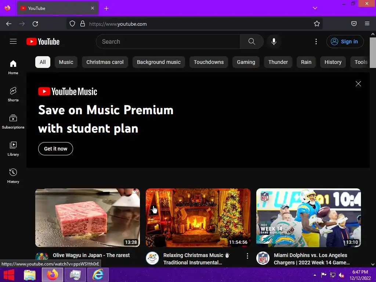Reload the page with the refresh icon
The width and height of the screenshot is (376, 282).
point(35,24)
